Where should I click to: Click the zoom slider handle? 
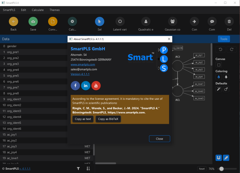click(221, 169)
